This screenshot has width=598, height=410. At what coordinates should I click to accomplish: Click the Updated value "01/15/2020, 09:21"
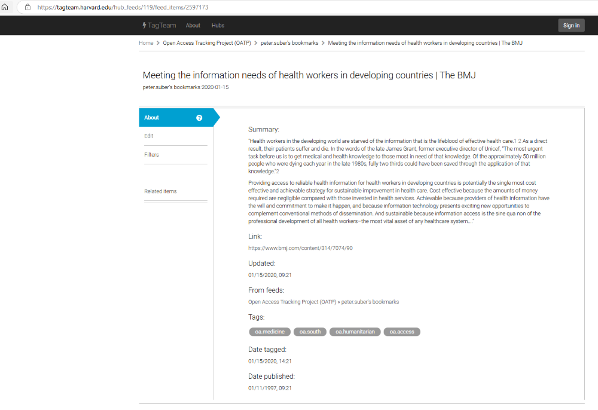click(270, 275)
